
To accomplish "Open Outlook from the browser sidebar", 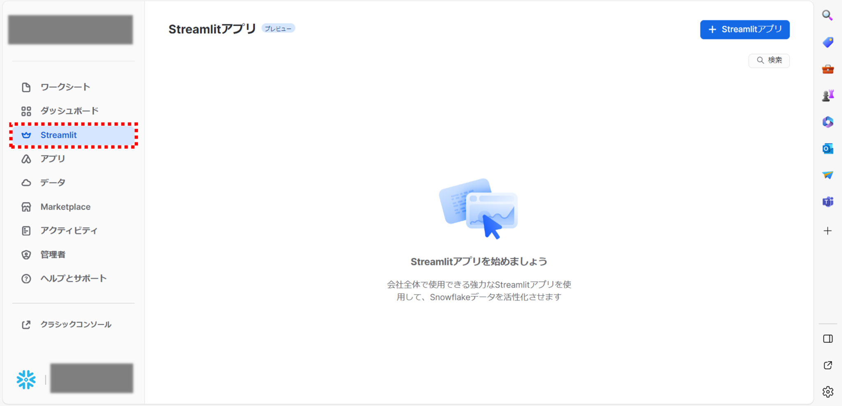I will pyautogui.click(x=828, y=148).
